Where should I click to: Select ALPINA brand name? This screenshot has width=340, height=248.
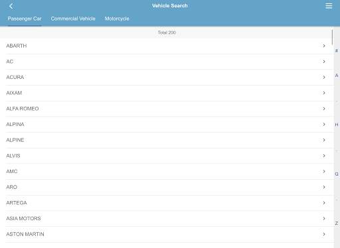coord(15,124)
